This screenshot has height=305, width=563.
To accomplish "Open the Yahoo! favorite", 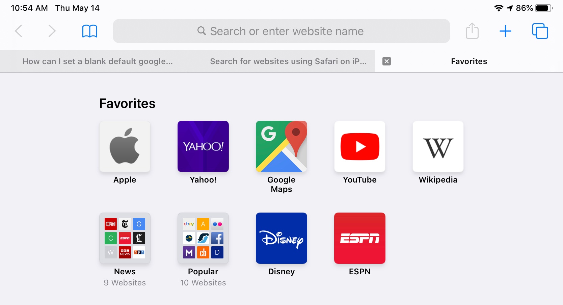I will [x=203, y=146].
